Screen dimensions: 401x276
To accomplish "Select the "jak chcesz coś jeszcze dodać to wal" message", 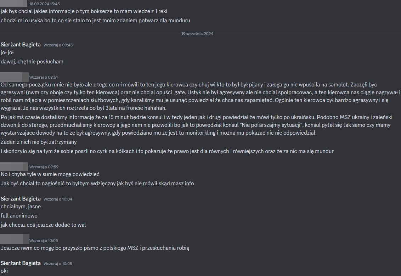I will pyautogui.click(x=43, y=225).
